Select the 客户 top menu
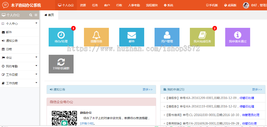 click(x=107, y=5)
